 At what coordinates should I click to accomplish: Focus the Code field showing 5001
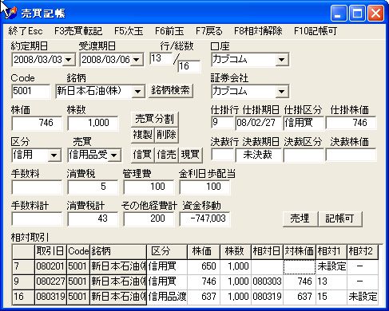coord(30,91)
